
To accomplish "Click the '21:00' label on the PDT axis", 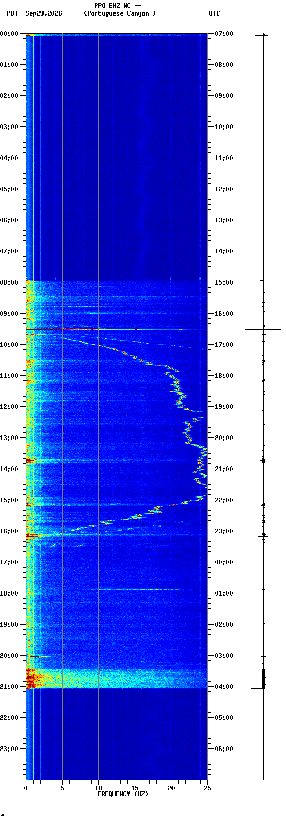I will pyautogui.click(x=9, y=686).
